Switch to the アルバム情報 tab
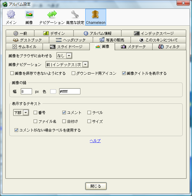192x196 pixels. point(97,33)
